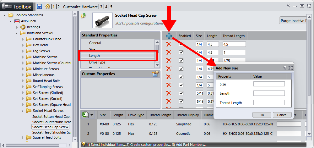Go to Toolbox Home icon
314x148 pixels.
tap(48, 6)
